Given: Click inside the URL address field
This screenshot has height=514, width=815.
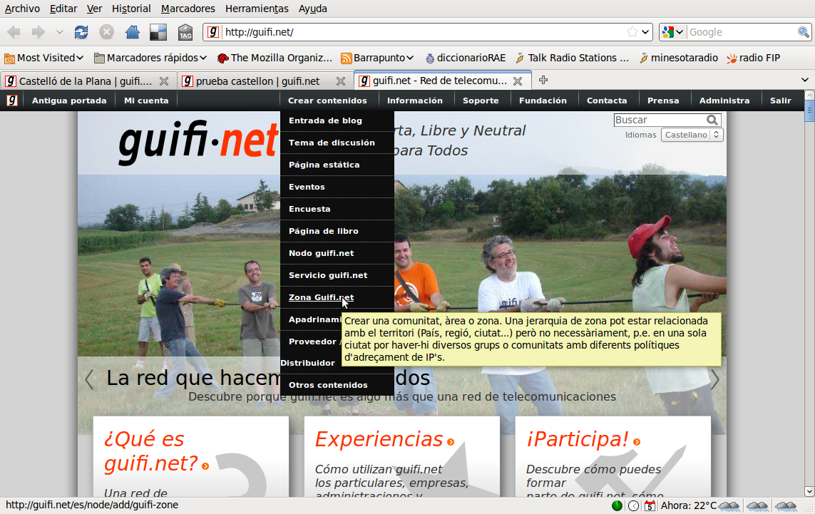Looking at the screenshot, I should [x=421, y=32].
